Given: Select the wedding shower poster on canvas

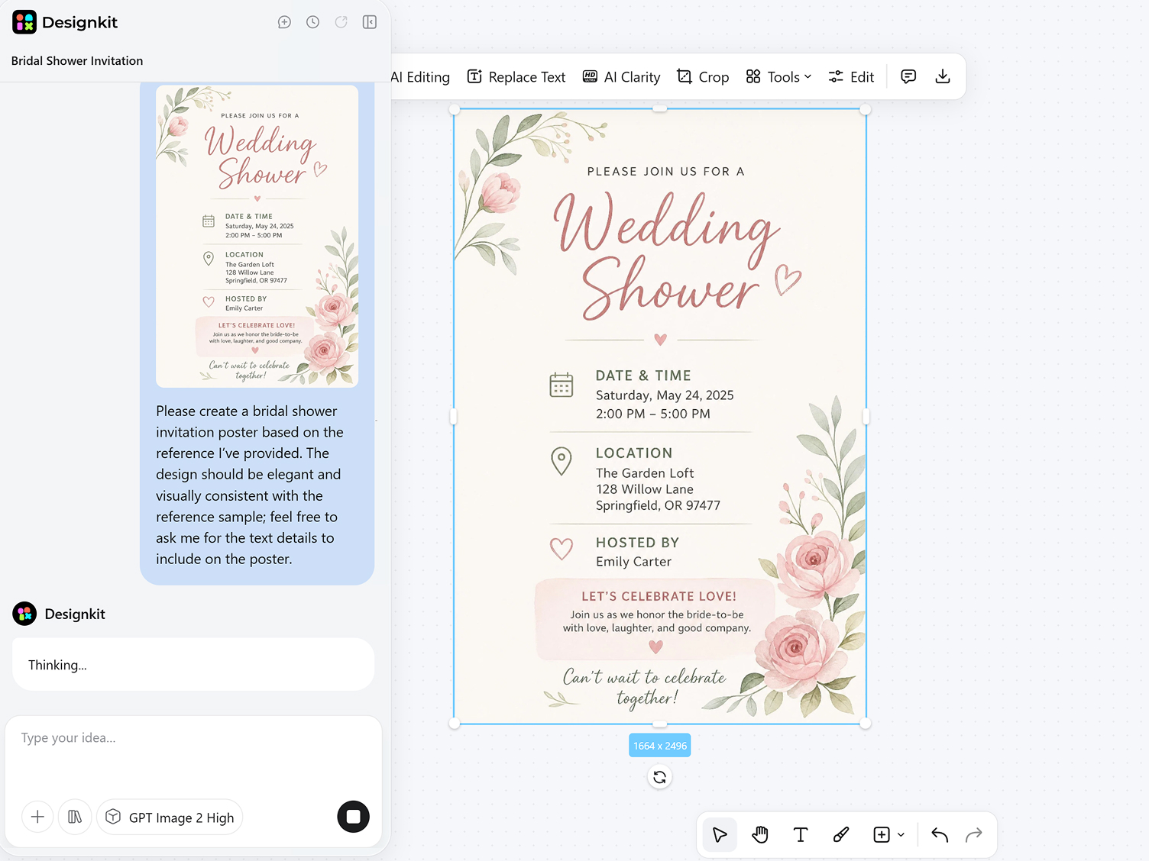Looking at the screenshot, I should 660,417.
